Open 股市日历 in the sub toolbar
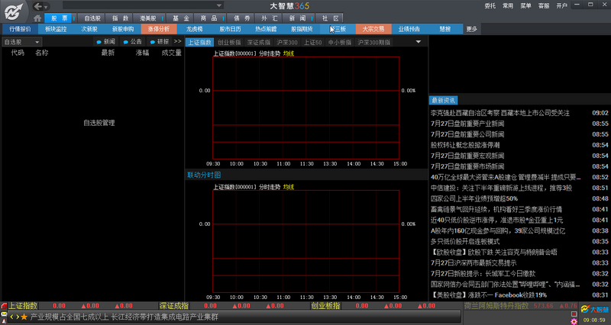611x325 pixels. (230, 29)
